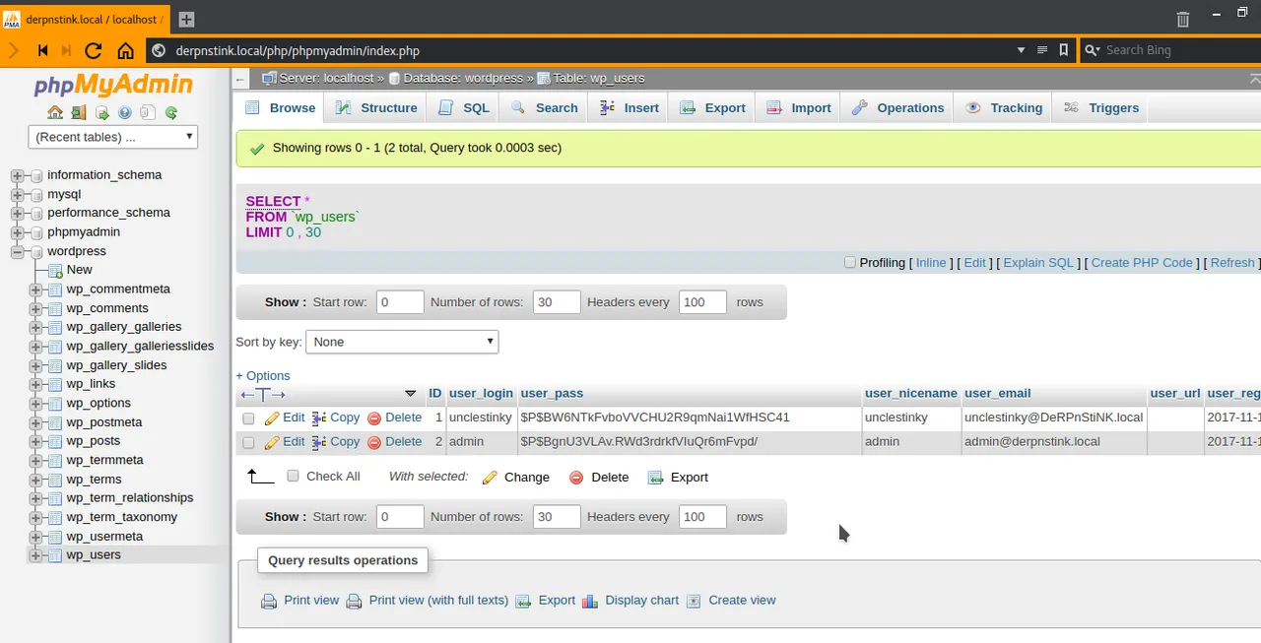Enable the Check All checkbox
Viewport: 1261px width, 643px height.
click(293, 477)
